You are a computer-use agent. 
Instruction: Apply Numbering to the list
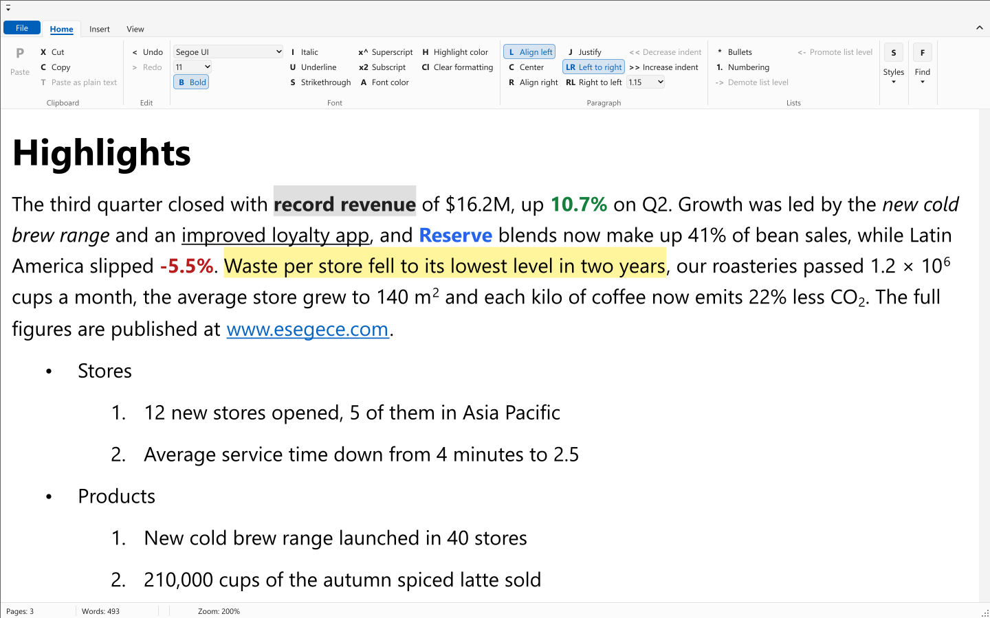click(742, 67)
